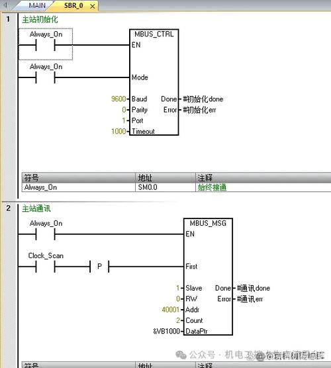Click the Timeout value 1000
Viewport: 331px width, 368px height.
pos(118,131)
